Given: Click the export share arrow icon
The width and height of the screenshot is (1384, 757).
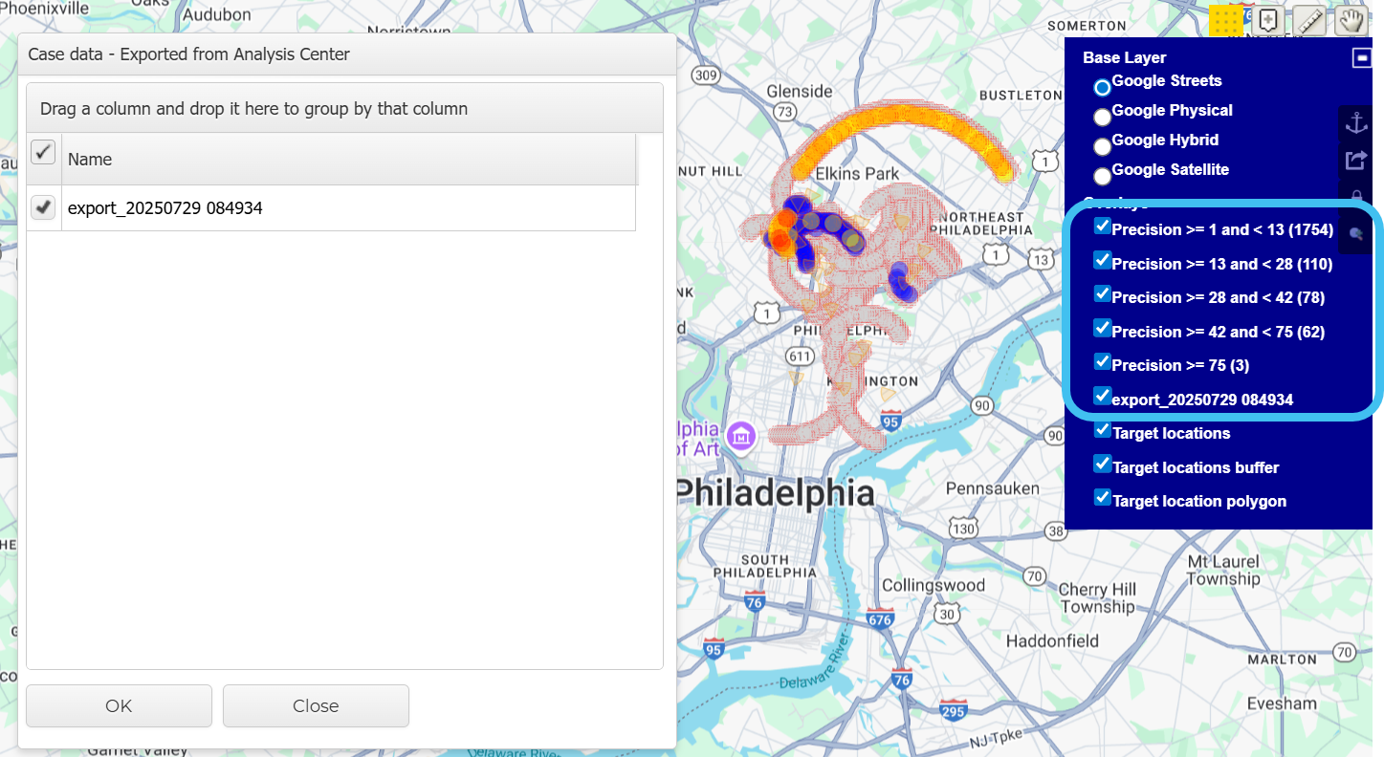Looking at the screenshot, I should click(x=1356, y=160).
